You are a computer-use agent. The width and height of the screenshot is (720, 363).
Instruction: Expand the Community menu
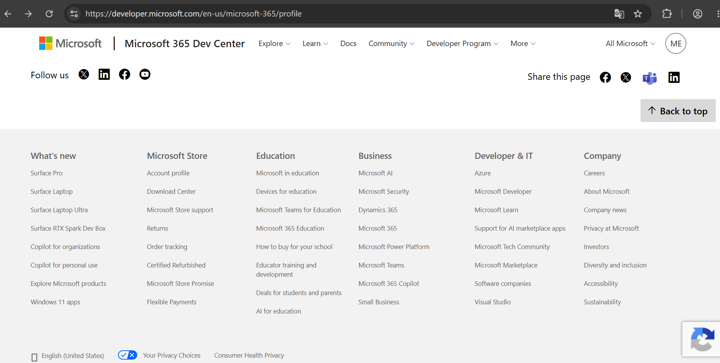click(392, 44)
